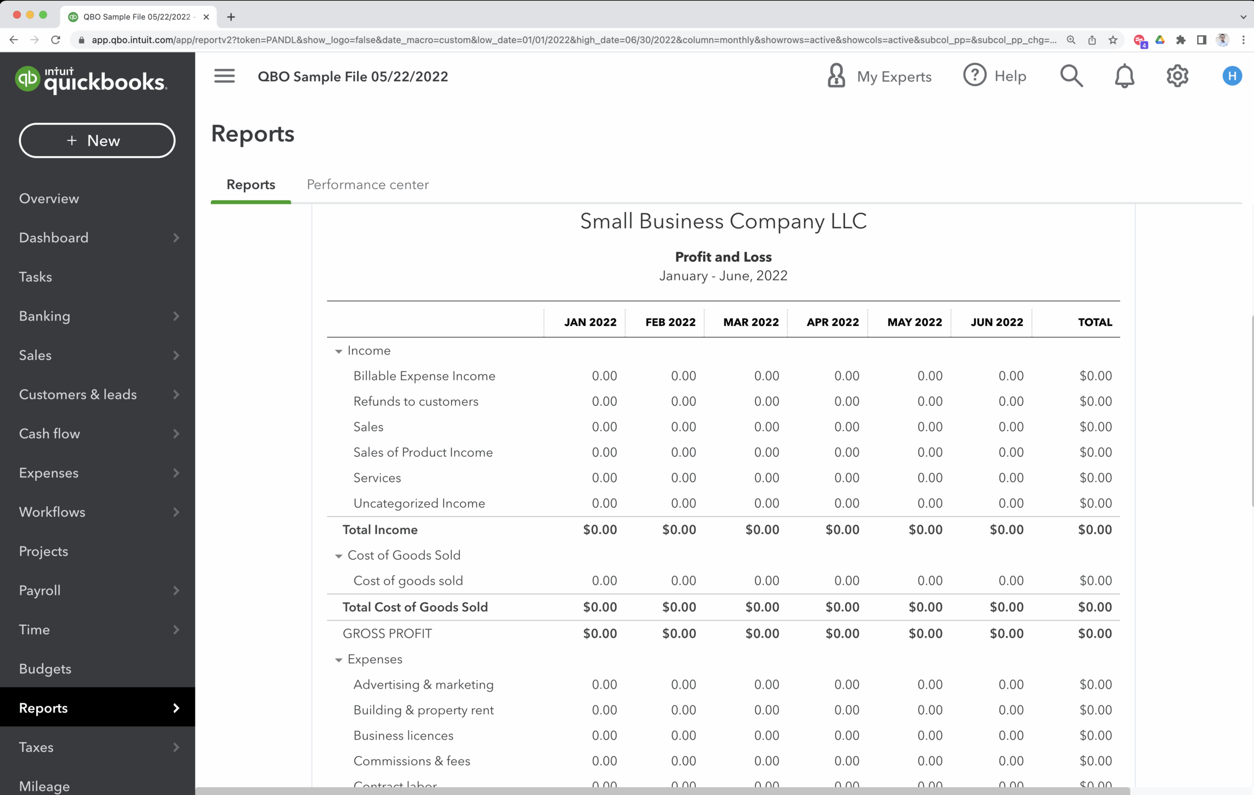Click the New button
Image resolution: width=1254 pixels, height=795 pixels.
tap(97, 140)
